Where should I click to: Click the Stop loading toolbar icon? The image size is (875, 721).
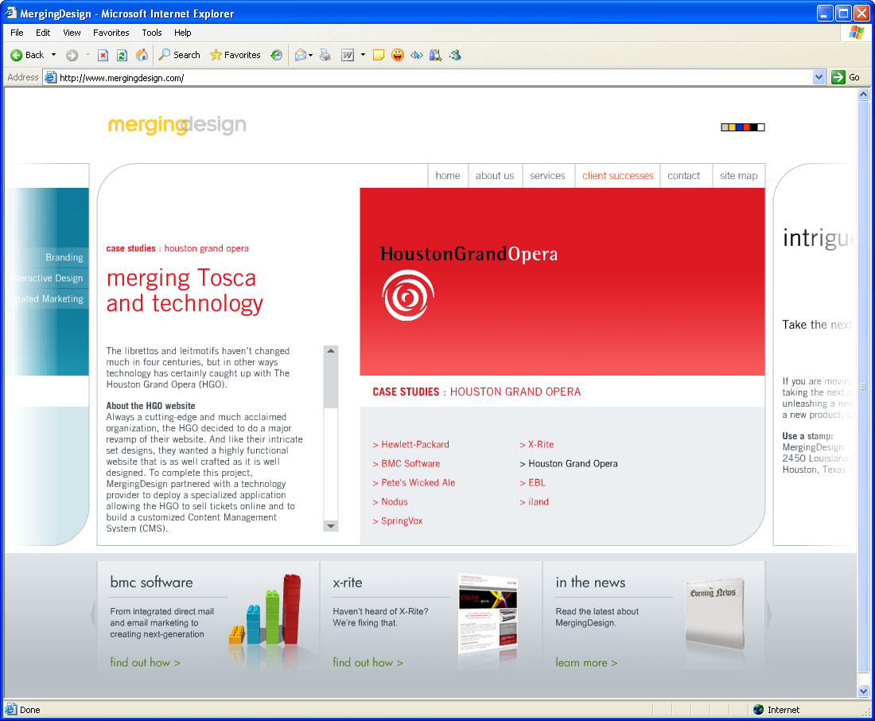coord(103,55)
